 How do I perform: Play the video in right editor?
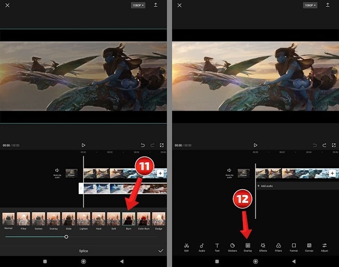[x=256, y=145]
